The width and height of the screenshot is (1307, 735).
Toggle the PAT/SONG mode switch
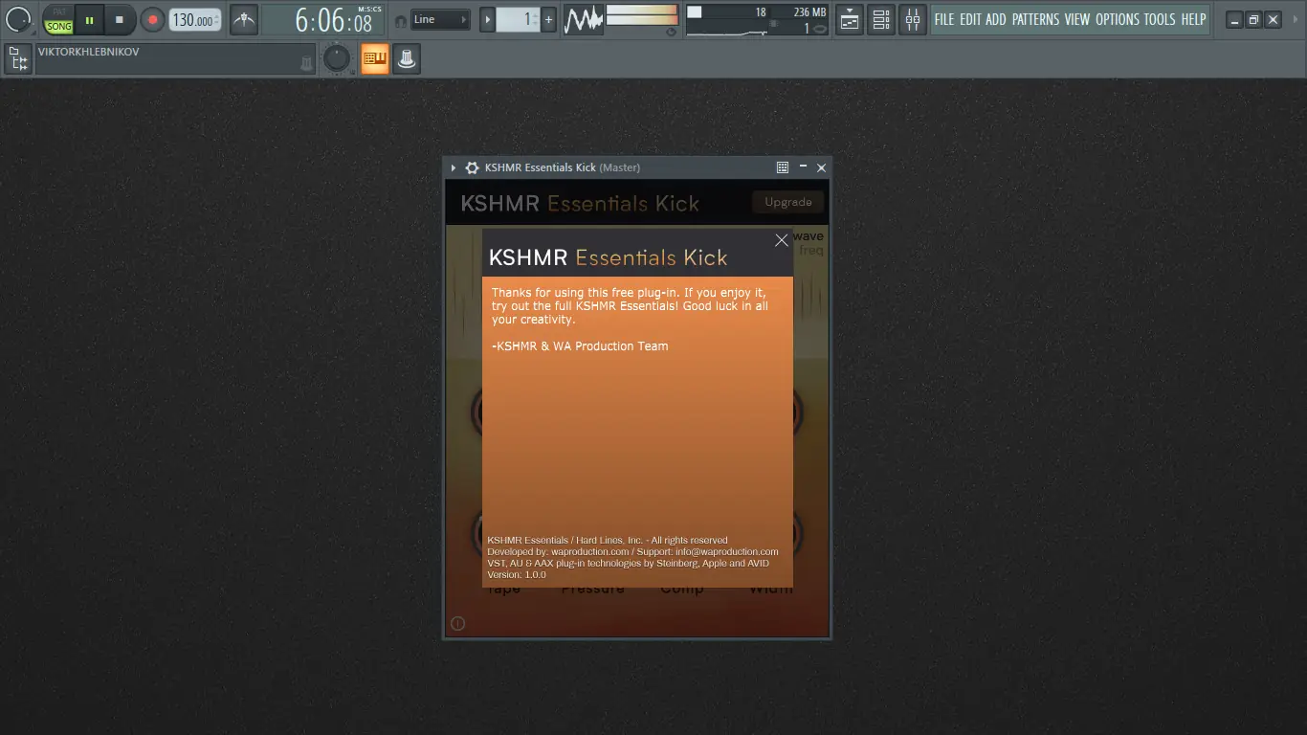click(x=59, y=19)
